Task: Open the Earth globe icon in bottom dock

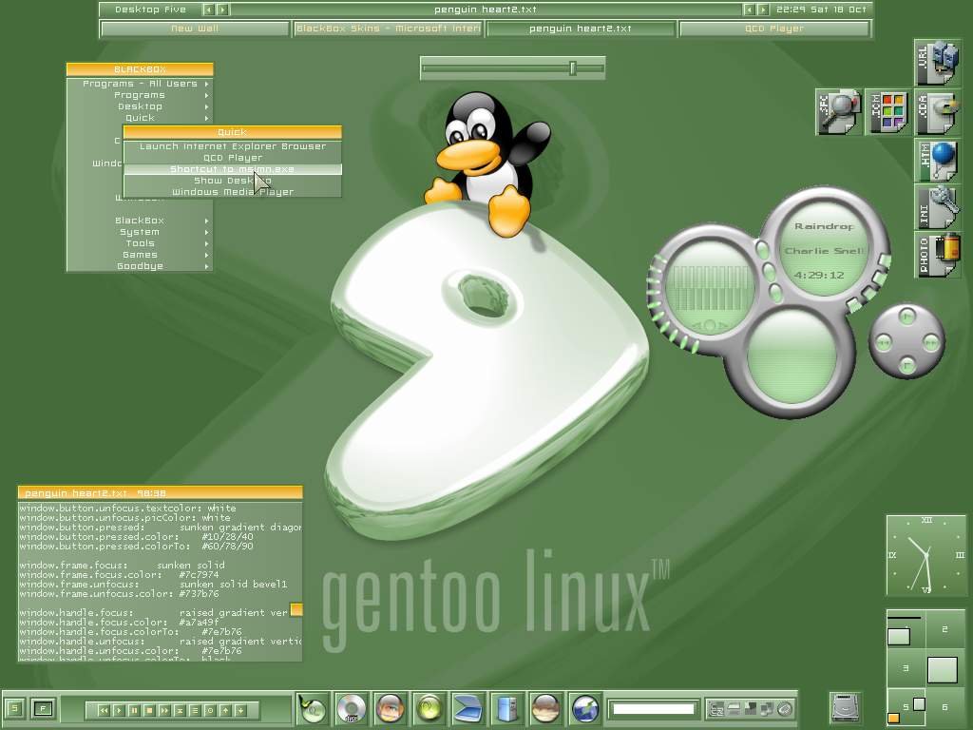Action: 584,708
